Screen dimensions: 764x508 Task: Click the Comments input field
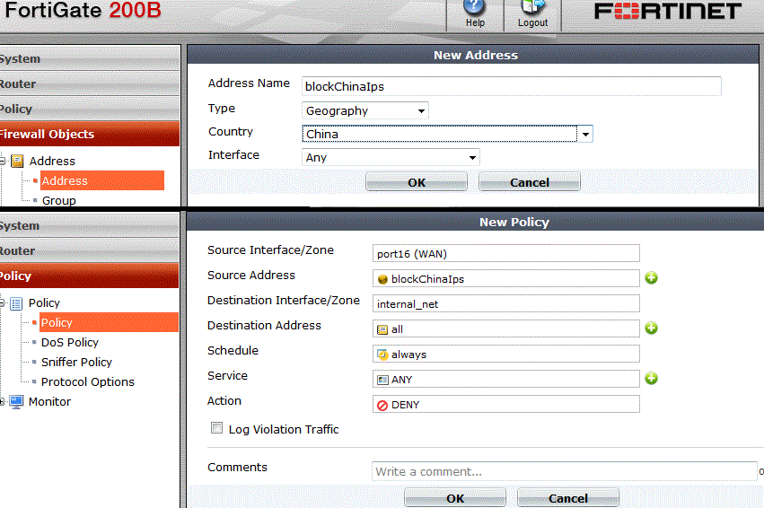(564, 471)
